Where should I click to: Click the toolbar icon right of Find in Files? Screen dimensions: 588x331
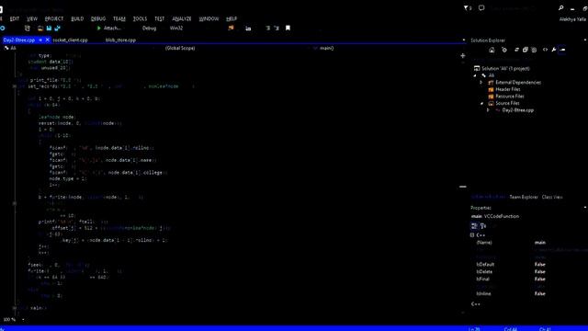click(248, 29)
